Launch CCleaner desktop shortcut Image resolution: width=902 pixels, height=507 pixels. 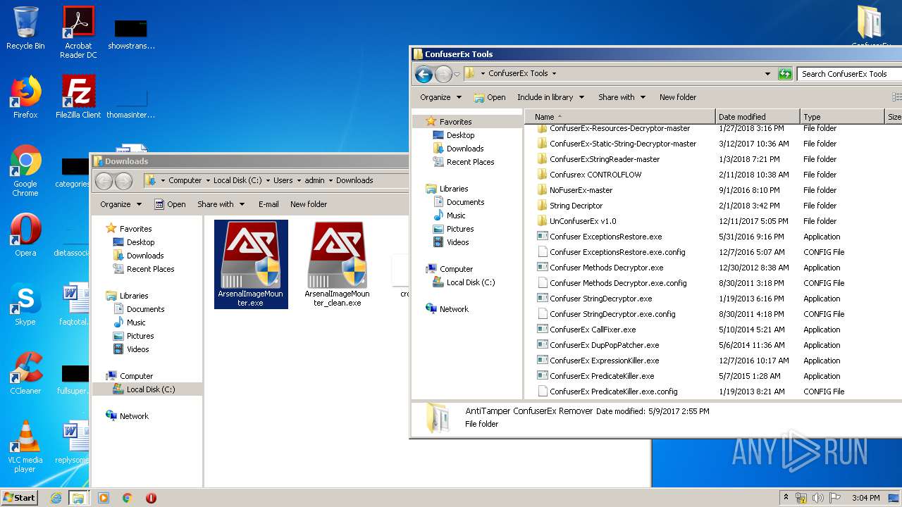[25, 373]
